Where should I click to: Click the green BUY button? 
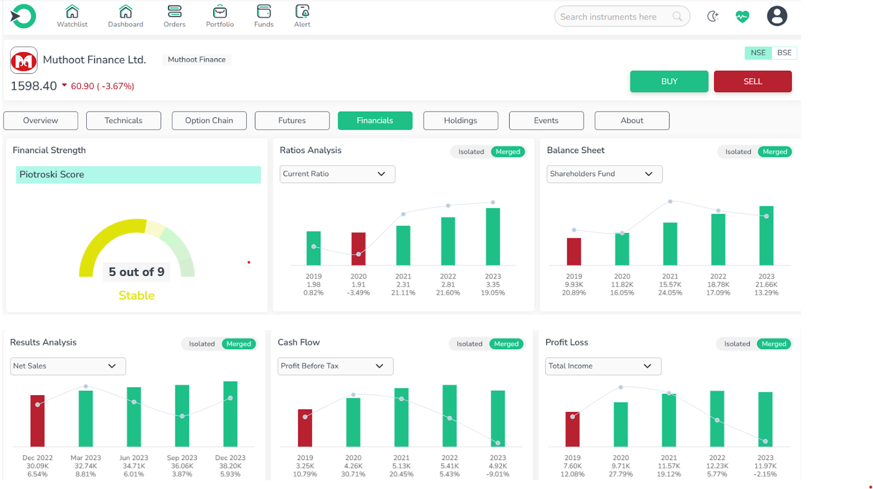[669, 81]
